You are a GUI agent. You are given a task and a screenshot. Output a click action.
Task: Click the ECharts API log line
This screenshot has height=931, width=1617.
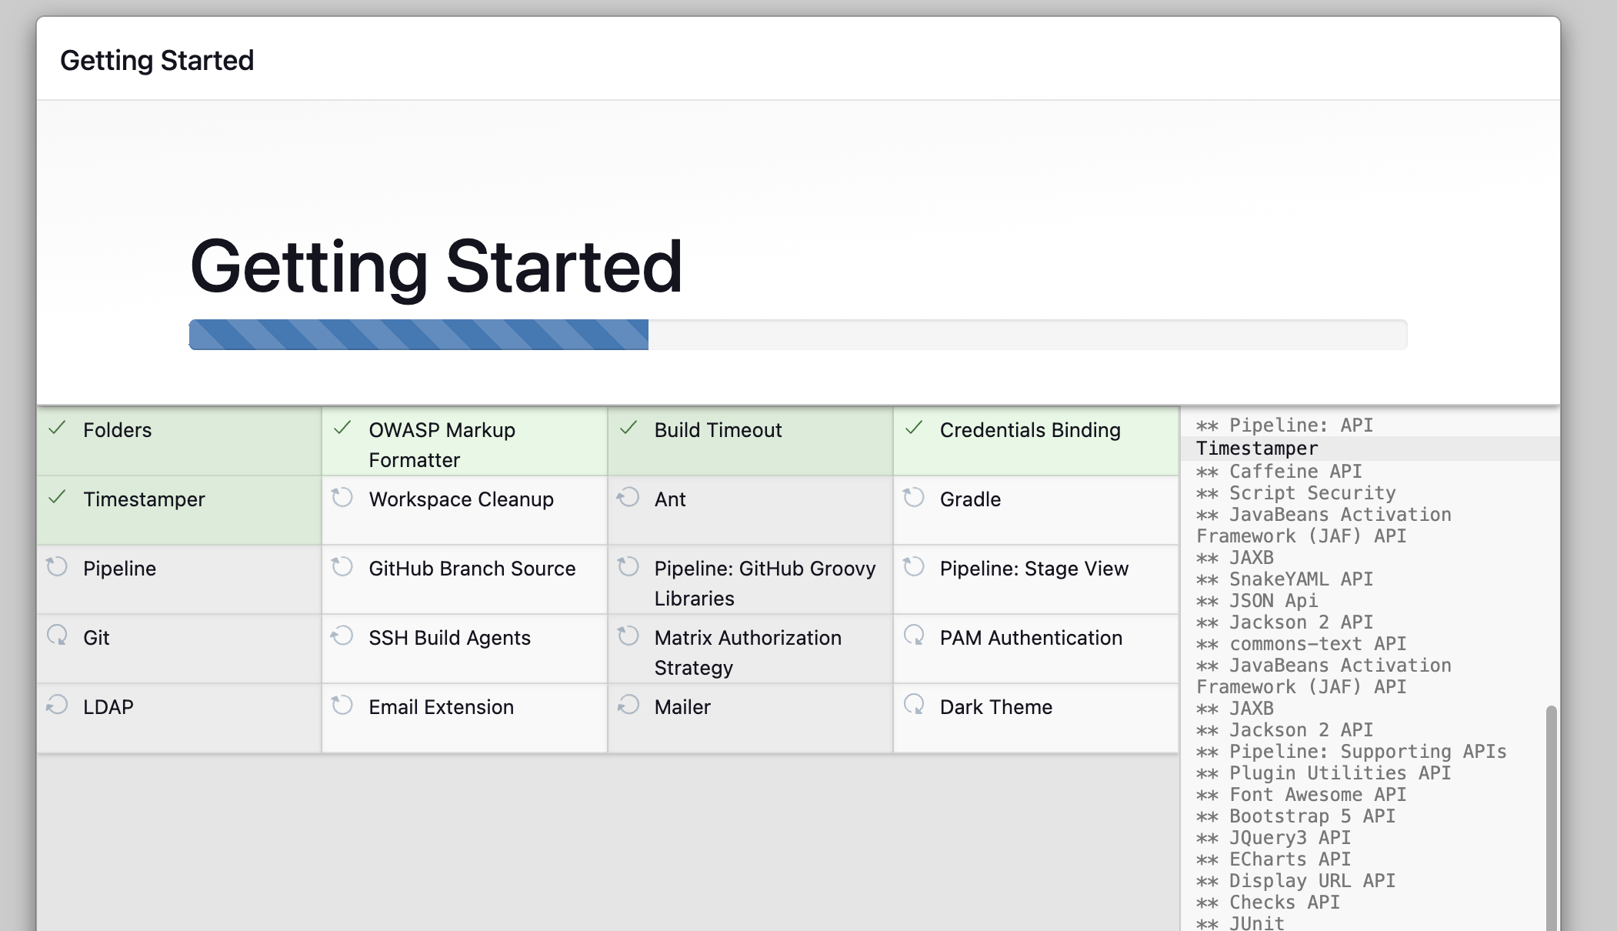tap(1274, 859)
